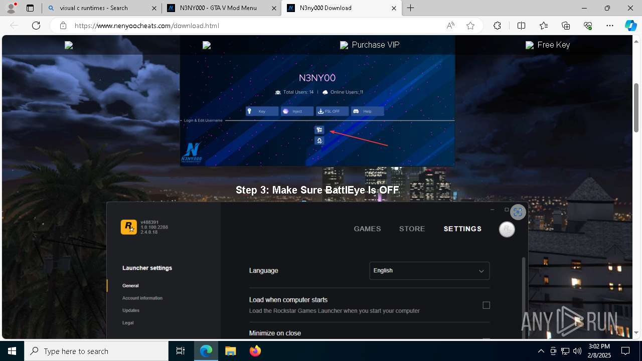Screen dimensions: 642x361
Task: Close the N3ny000 Download tab
Action: coord(394,8)
